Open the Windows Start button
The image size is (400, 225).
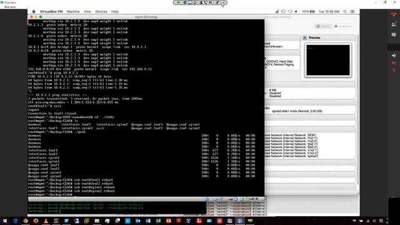click(x=5, y=221)
